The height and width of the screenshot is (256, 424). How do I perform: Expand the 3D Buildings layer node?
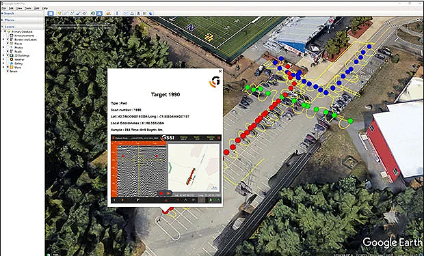coord(3,55)
